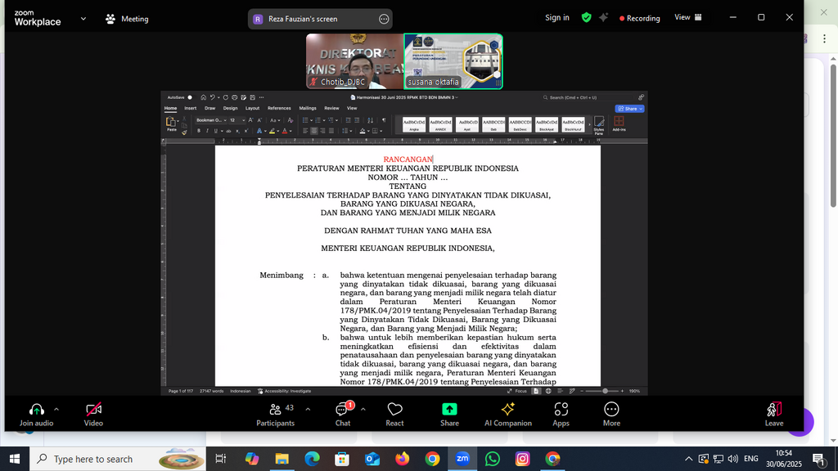Screen dimensions: 838x471
Task: Click the Center text alignment icon
Action: click(x=314, y=131)
